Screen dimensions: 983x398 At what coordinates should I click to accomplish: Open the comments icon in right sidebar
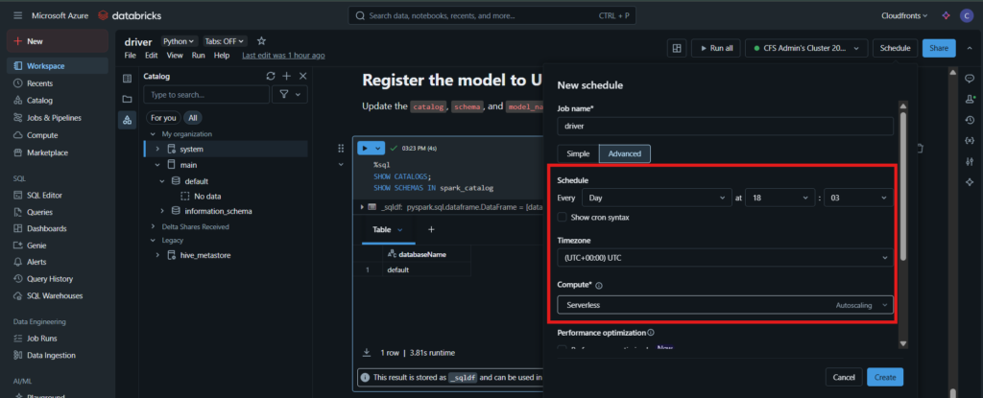point(969,76)
